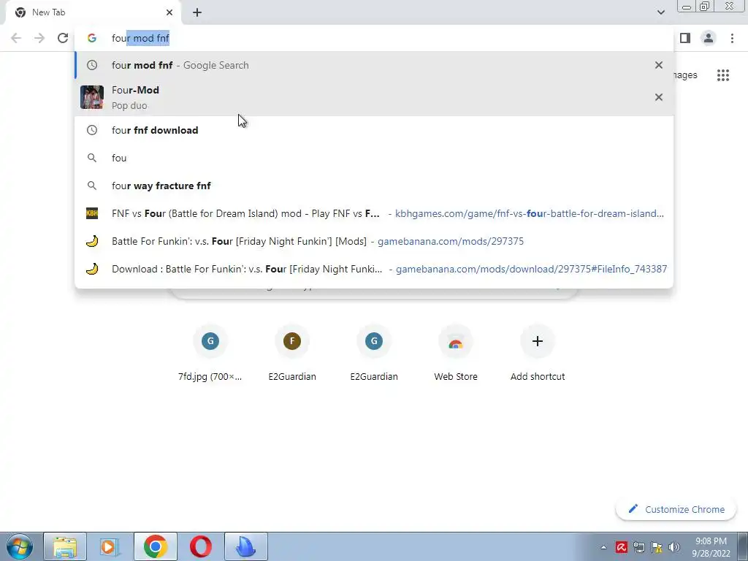The height and width of the screenshot is (561, 748).
Task: Open the first E2Guardian shortcut with F icon
Action: pyautogui.click(x=292, y=353)
